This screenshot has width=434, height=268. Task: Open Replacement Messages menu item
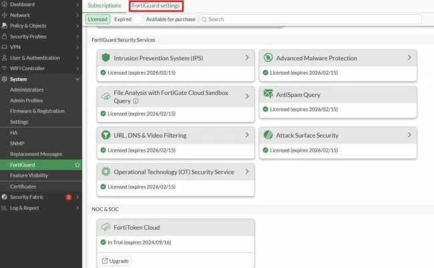(x=36, y=154)
